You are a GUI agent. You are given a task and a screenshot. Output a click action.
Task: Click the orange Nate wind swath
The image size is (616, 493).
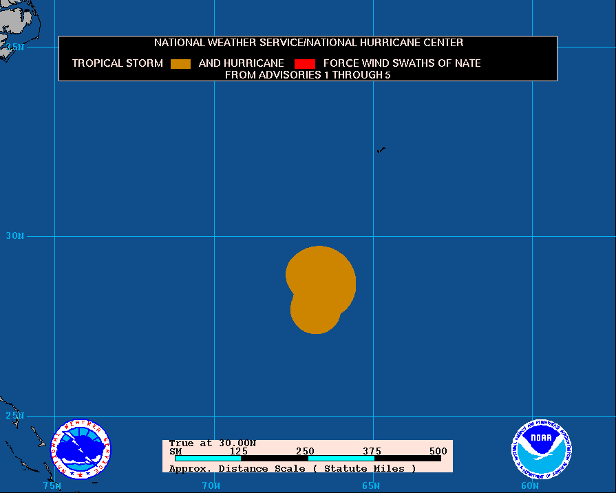[320, 290]
